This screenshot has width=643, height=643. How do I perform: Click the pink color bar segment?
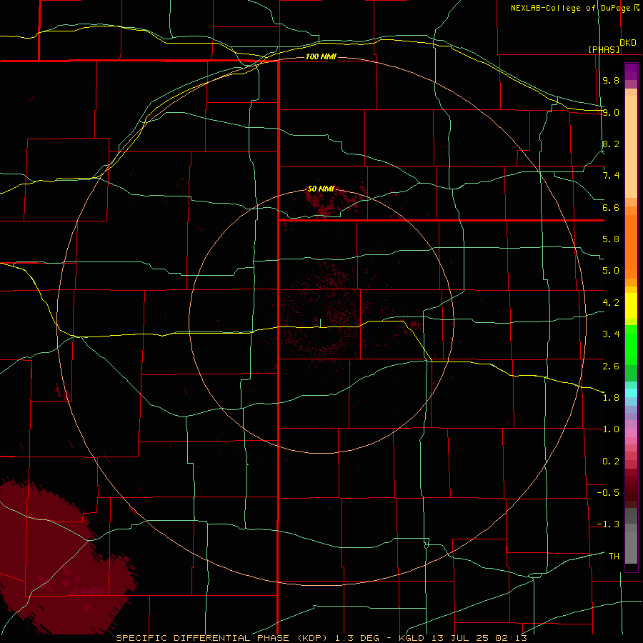coord(631,433)
